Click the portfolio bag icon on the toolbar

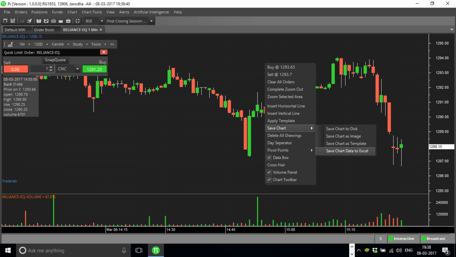click(x=61, y=21)
